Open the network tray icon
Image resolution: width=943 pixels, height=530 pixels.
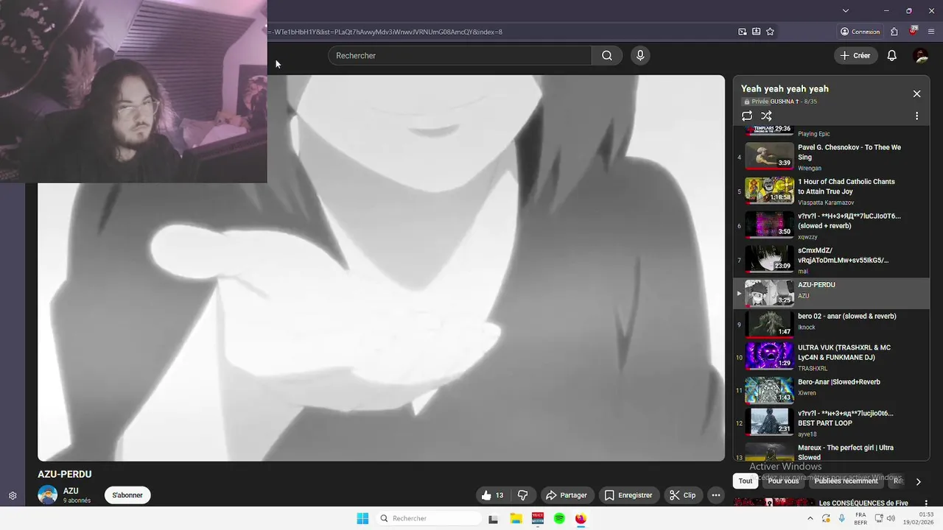[x=878, y=518]
